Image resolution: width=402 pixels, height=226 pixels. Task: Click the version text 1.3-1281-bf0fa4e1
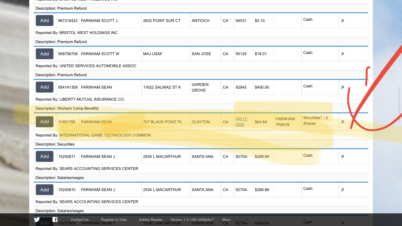[192, 220]
